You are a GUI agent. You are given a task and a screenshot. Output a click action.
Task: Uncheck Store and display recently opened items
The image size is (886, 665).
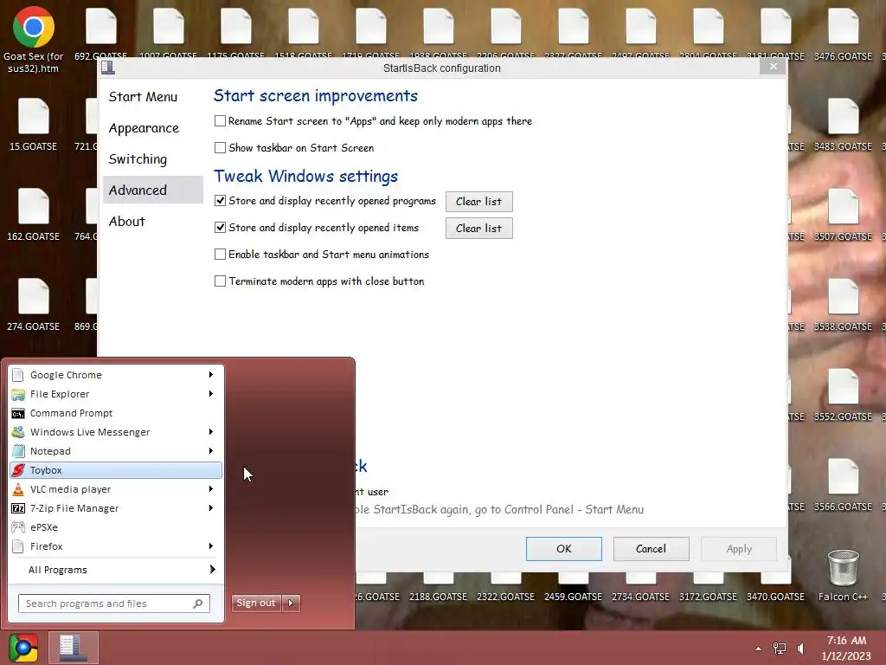click(x=220, y=228)
